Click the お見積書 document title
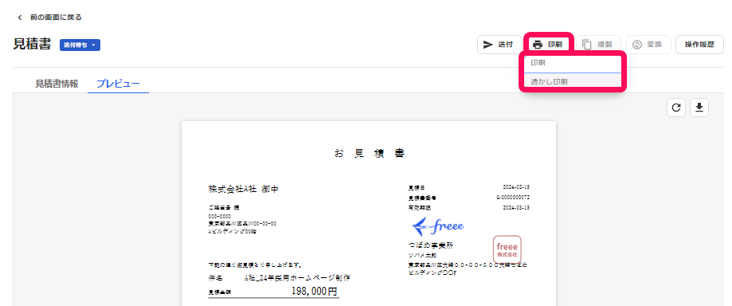Viewport: 732px width, 306px height. pos(369,153)
